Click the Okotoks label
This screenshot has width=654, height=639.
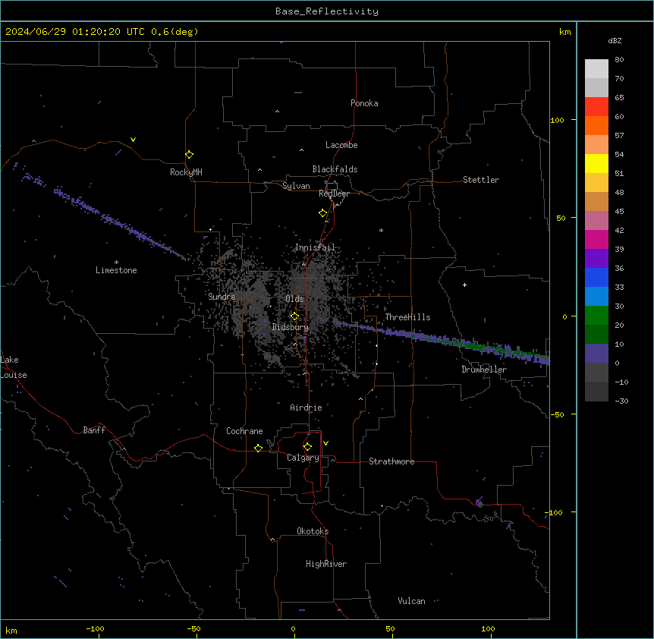point(313,531)
